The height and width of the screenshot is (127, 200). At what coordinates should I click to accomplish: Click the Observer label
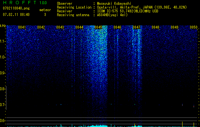65,3
